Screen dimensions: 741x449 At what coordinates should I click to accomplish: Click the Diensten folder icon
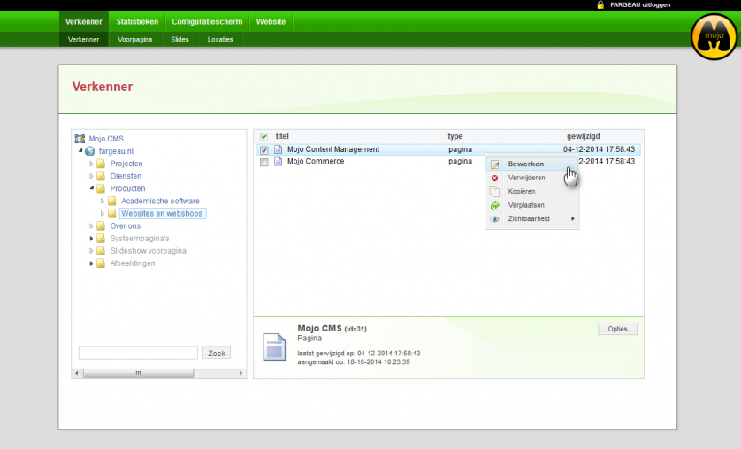pos(101,176)
